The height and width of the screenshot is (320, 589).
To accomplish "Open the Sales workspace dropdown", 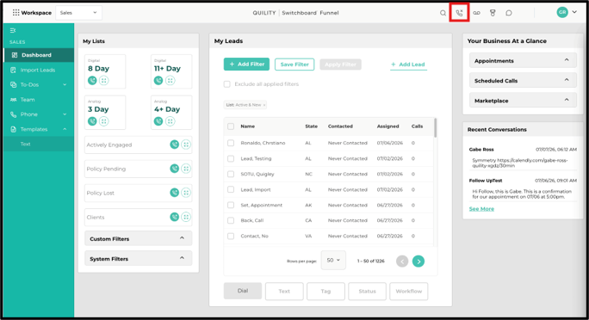I will coord(78,13).
